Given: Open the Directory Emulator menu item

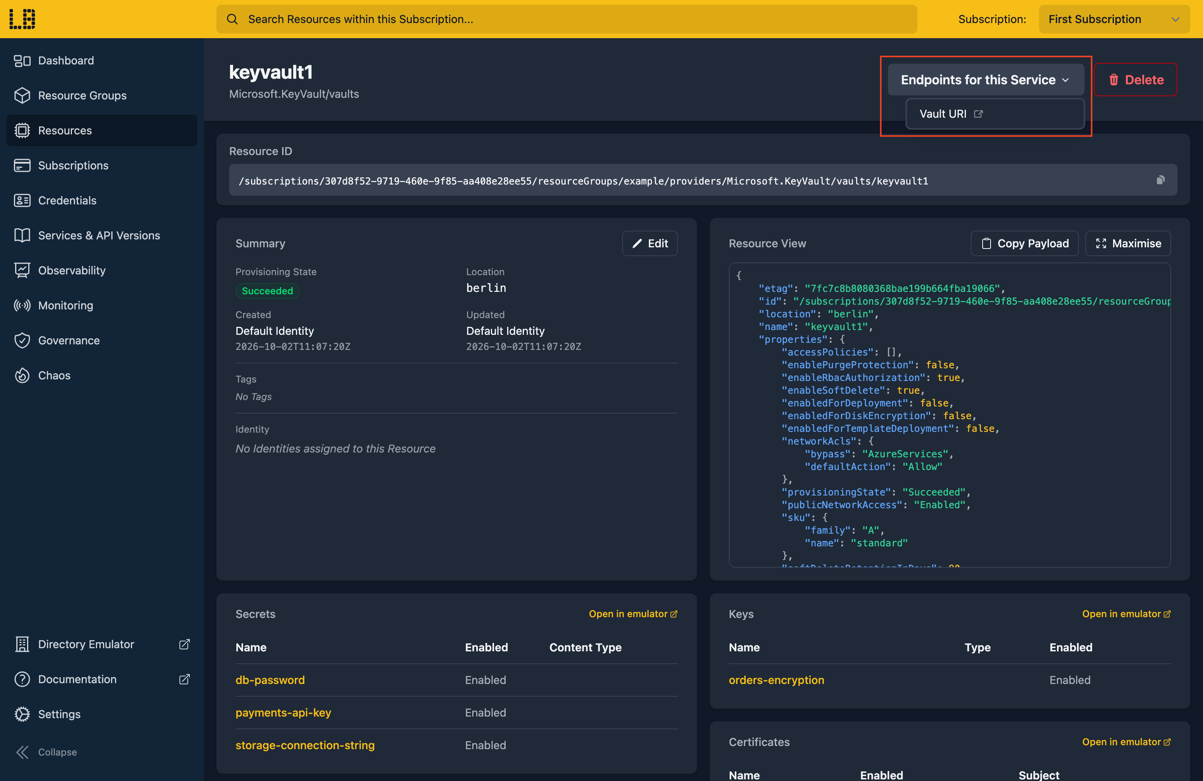Looking at the screenshot, I should pyautogui.click(x=101, y=644).
